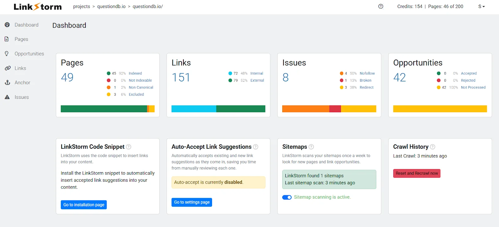
Task: Open the questiondb.io breadcrumb link
Action: [111, 7]
